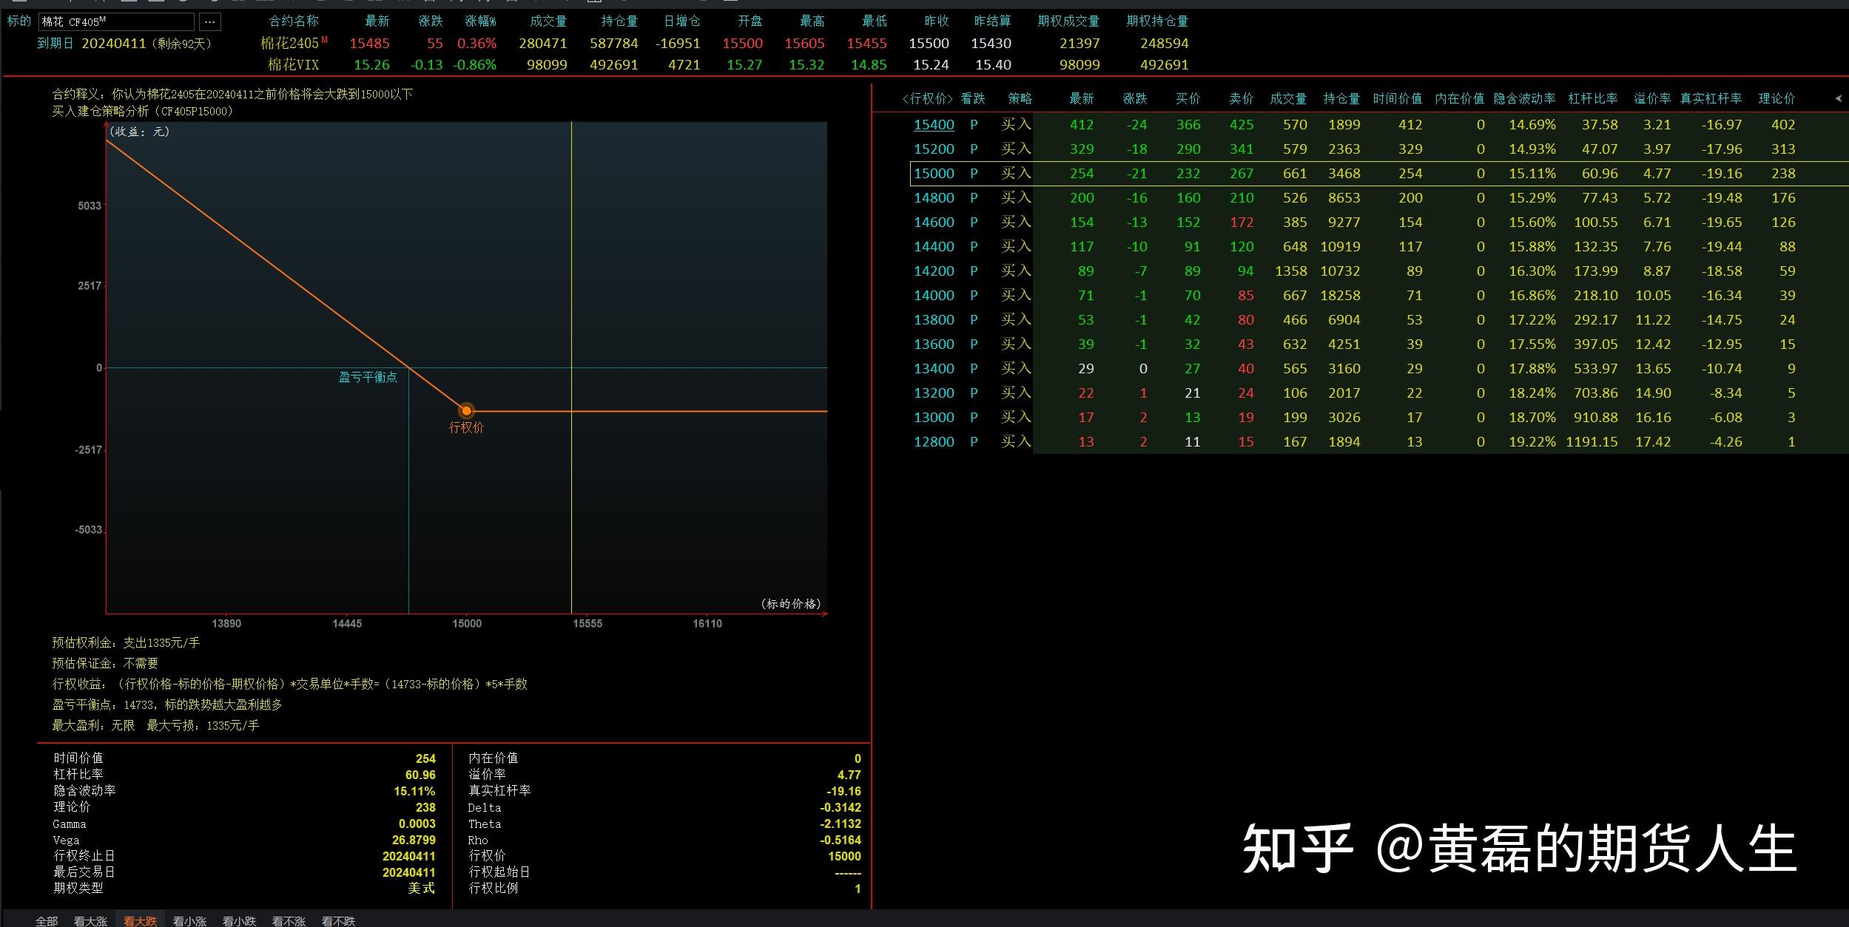Click 买入 in the 14600 strike row
The height and width of the screenshot is (927, 1849).
click(x=1016, y=222)
